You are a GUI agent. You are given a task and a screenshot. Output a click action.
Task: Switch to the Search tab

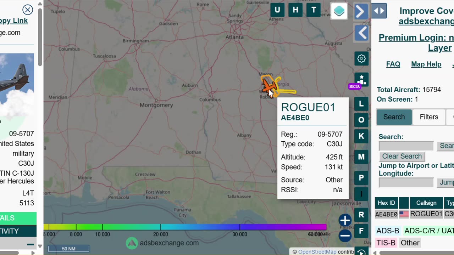click(x=394, y=117)
